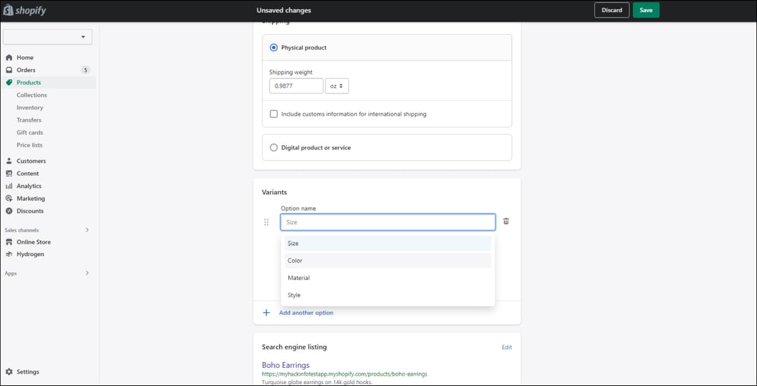Click the Unsaved changes text

(284, 10)
